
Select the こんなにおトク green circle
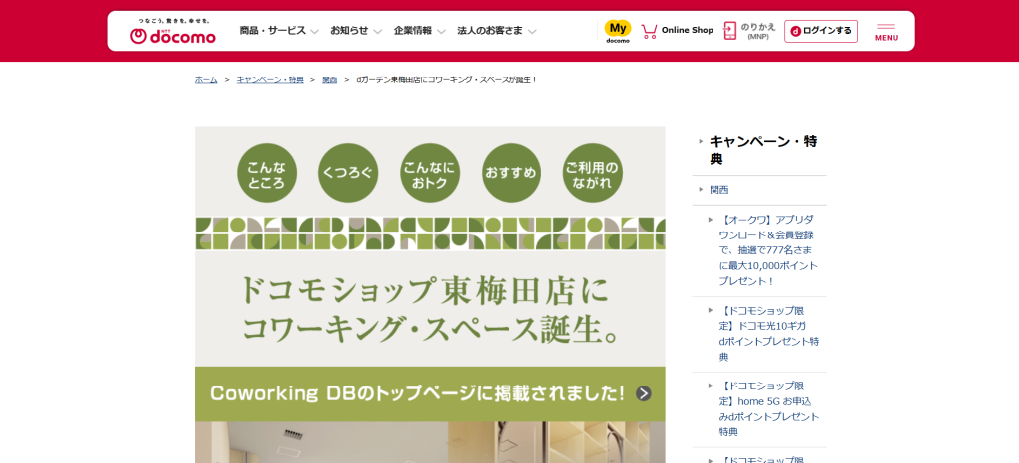[x=430, y=173]
